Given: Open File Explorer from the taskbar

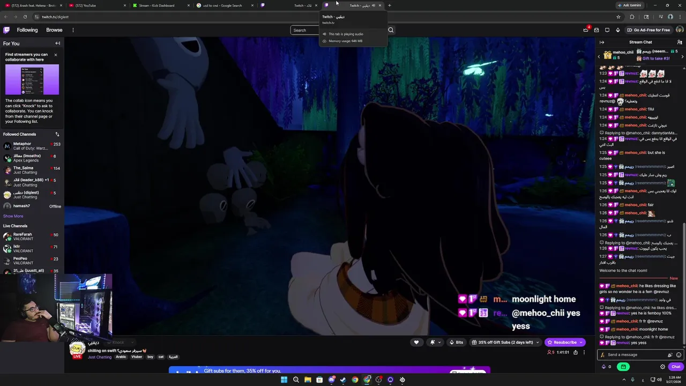Looking at the screenshot, I should [x=308, y=380].
